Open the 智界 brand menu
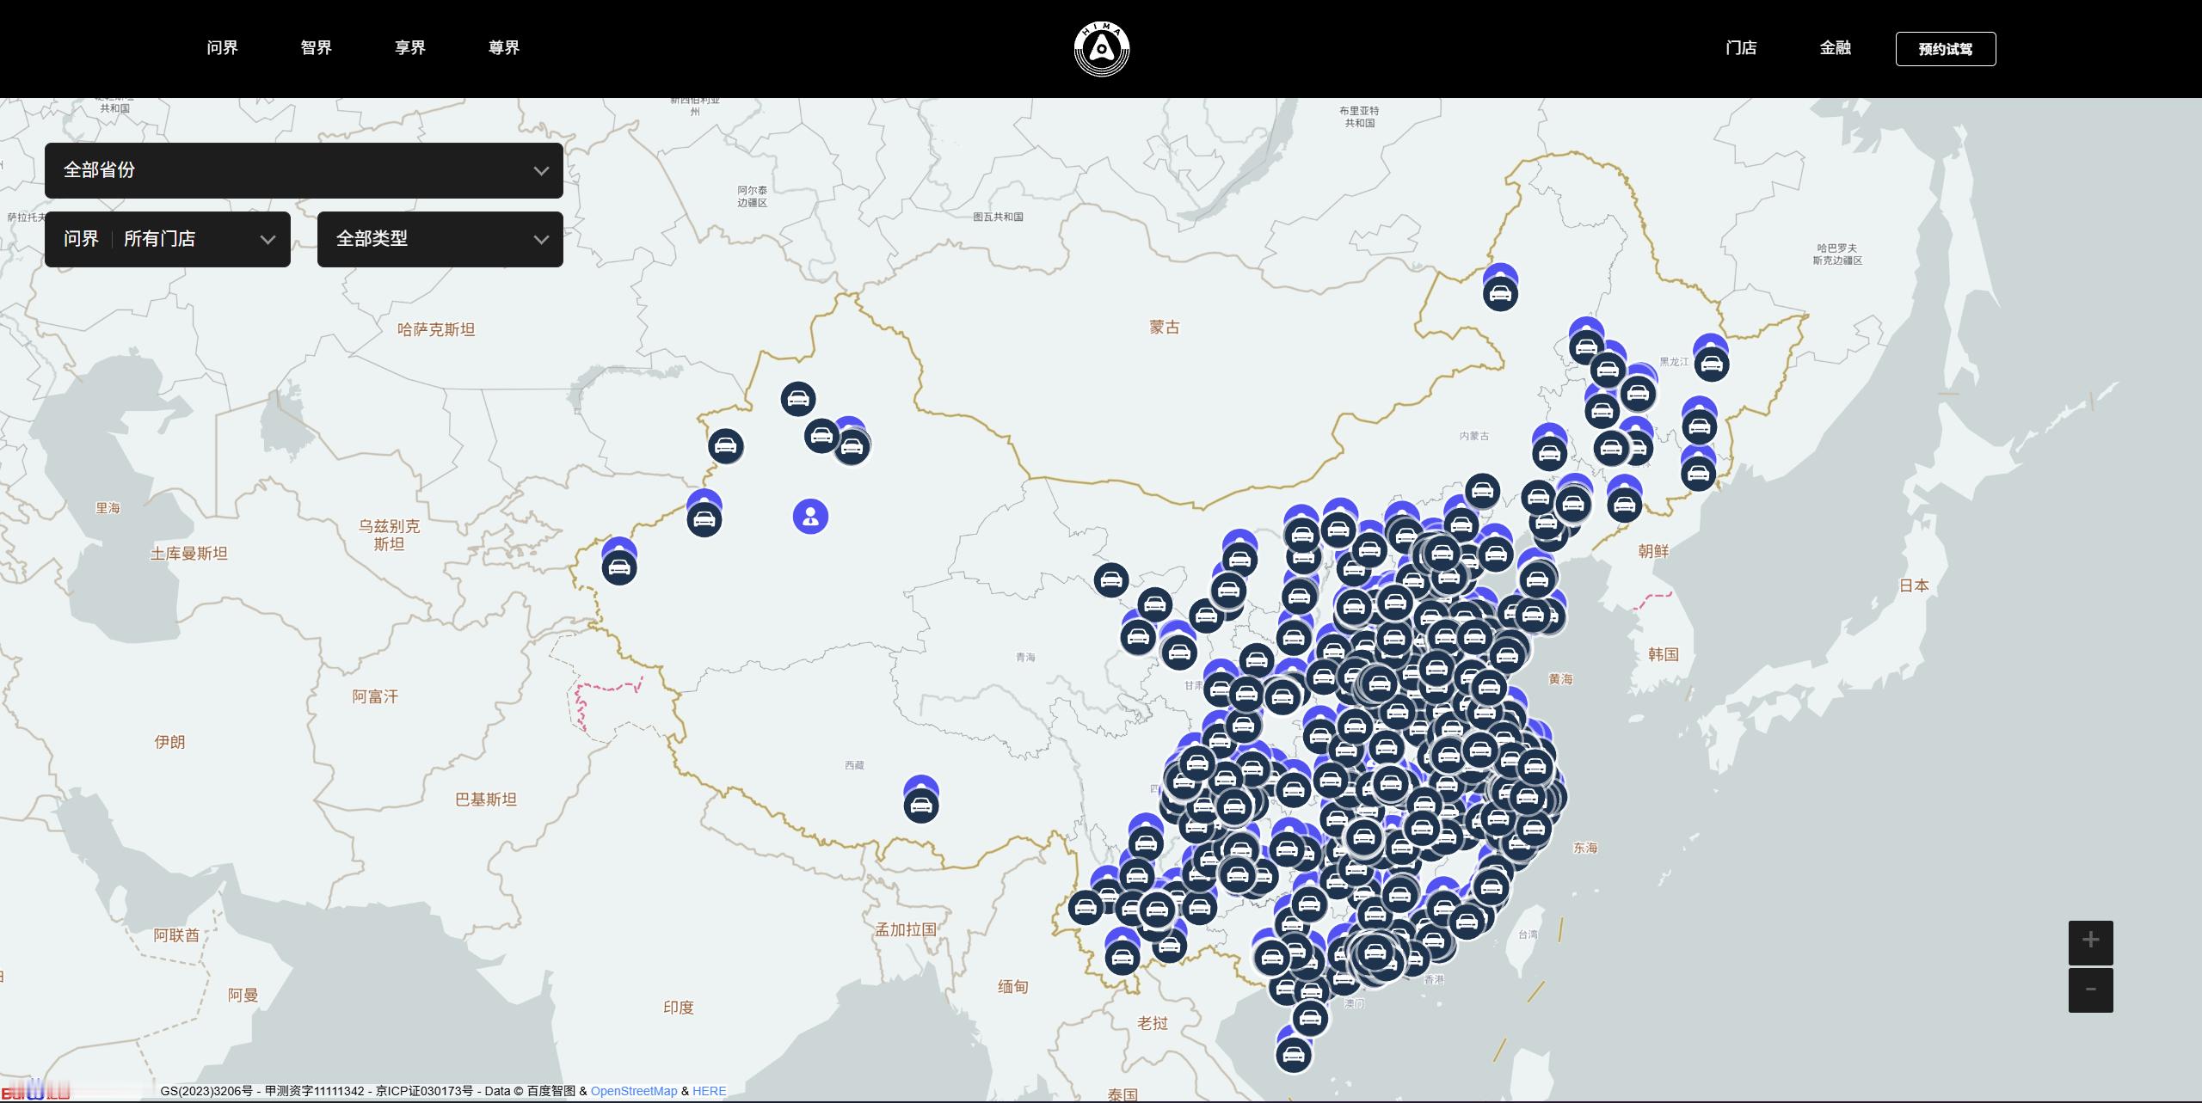The height and width of the screenshot is (1103, 2202). coord(317,48)
